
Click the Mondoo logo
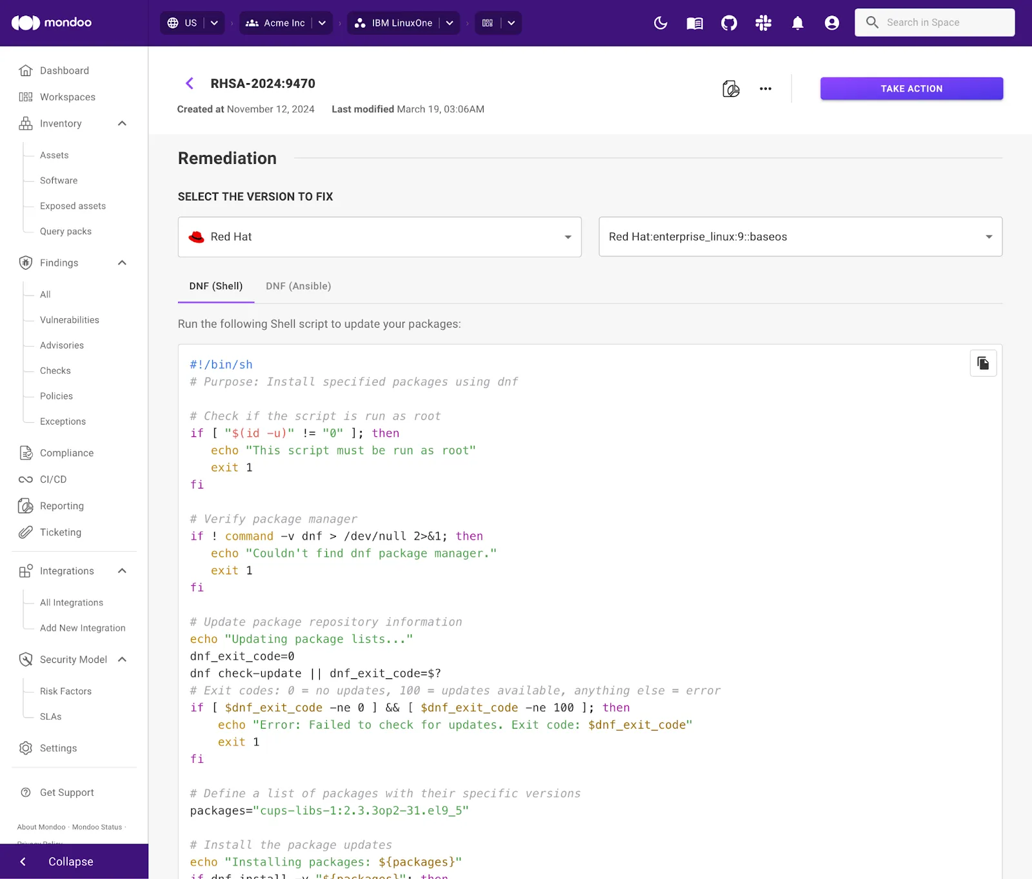52,23
